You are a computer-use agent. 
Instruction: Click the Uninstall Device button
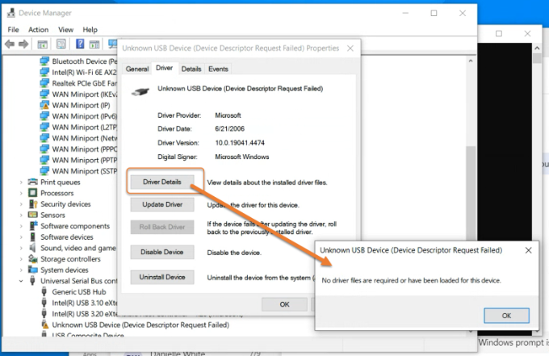click(x=163, y=277)
